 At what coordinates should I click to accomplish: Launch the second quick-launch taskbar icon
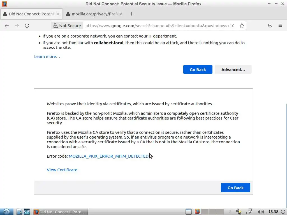tap(27, 212)
